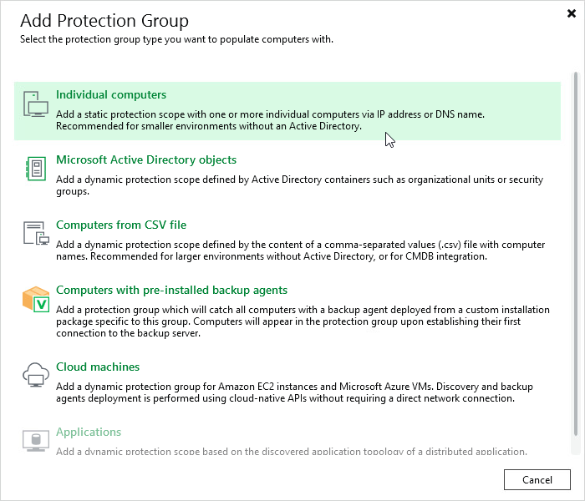Click the Applications database monitor icon
The height and width of the screenshot is (501, 585).
(36, 441)
